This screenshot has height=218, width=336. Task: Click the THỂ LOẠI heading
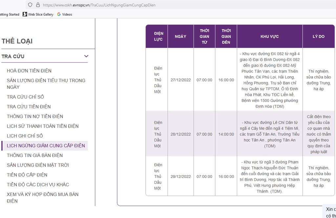(17, 41)
